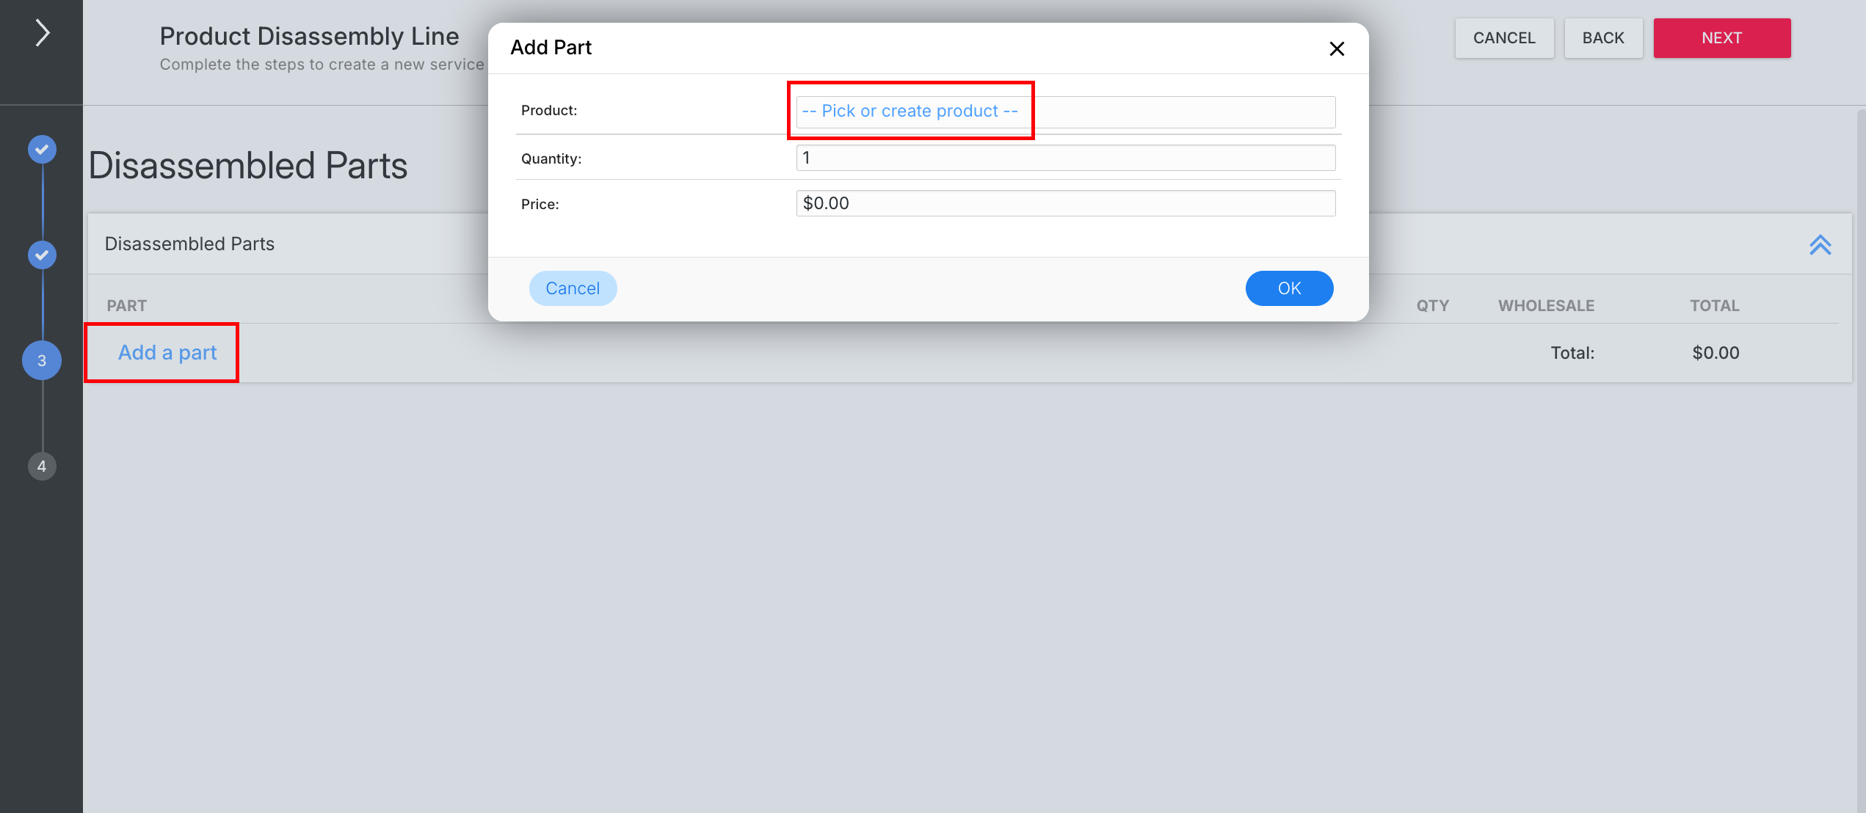Click the PART column header
This screenshot has width=1866, height=813.
pyautogui.click(x=127, y=306)
